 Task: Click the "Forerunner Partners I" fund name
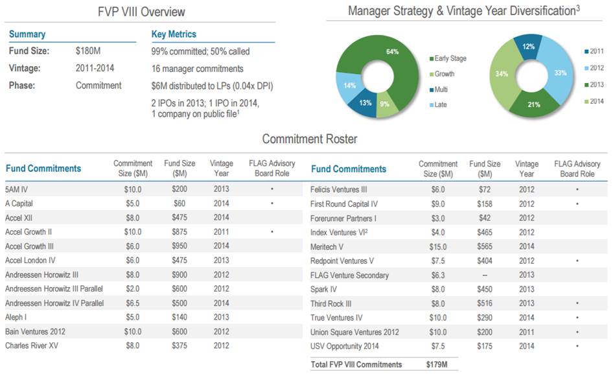pos(343,218)
